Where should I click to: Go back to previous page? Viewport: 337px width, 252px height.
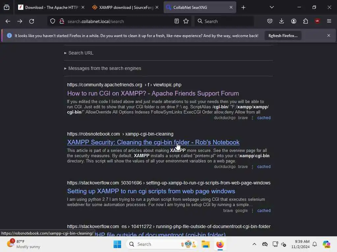pyautogui.click(x=8, y=21)
